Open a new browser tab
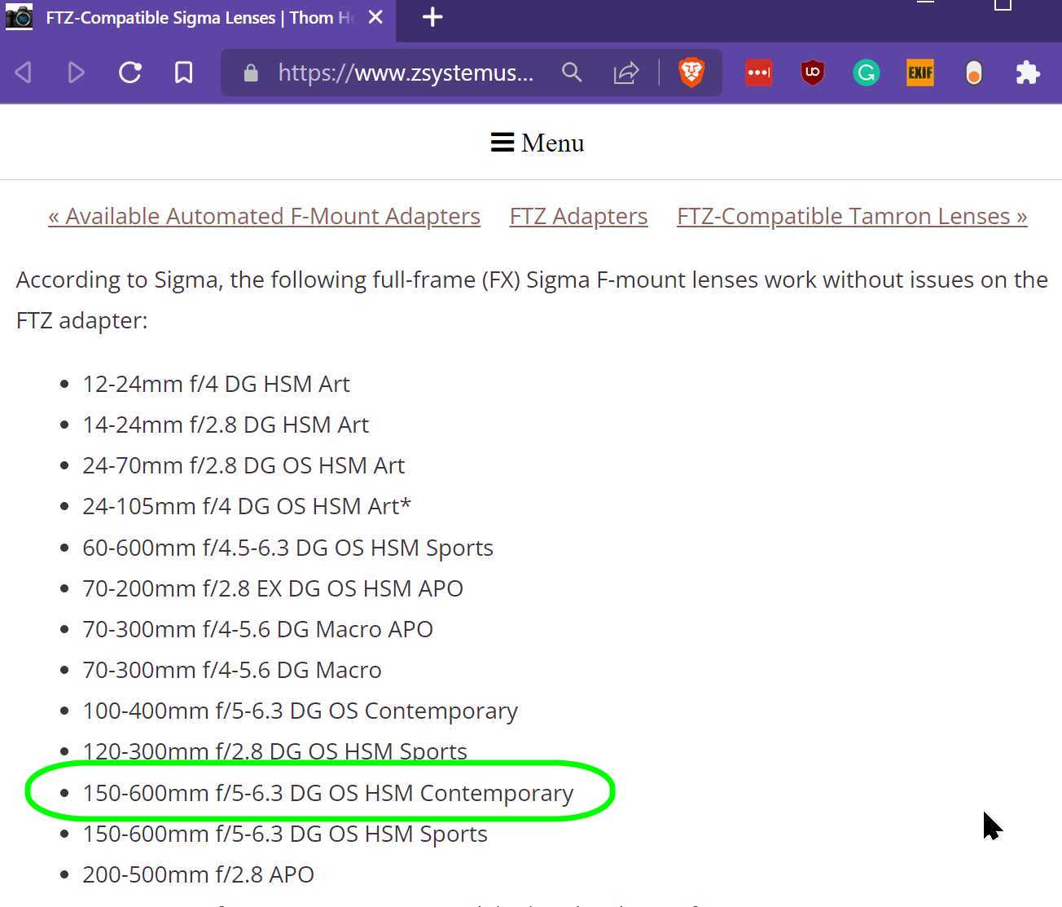Image resolution: width=1062 pixels, height=907 pixels. [432, 17]
